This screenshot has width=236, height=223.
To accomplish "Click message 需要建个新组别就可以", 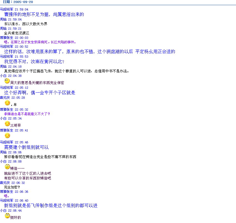I will 26,147.
